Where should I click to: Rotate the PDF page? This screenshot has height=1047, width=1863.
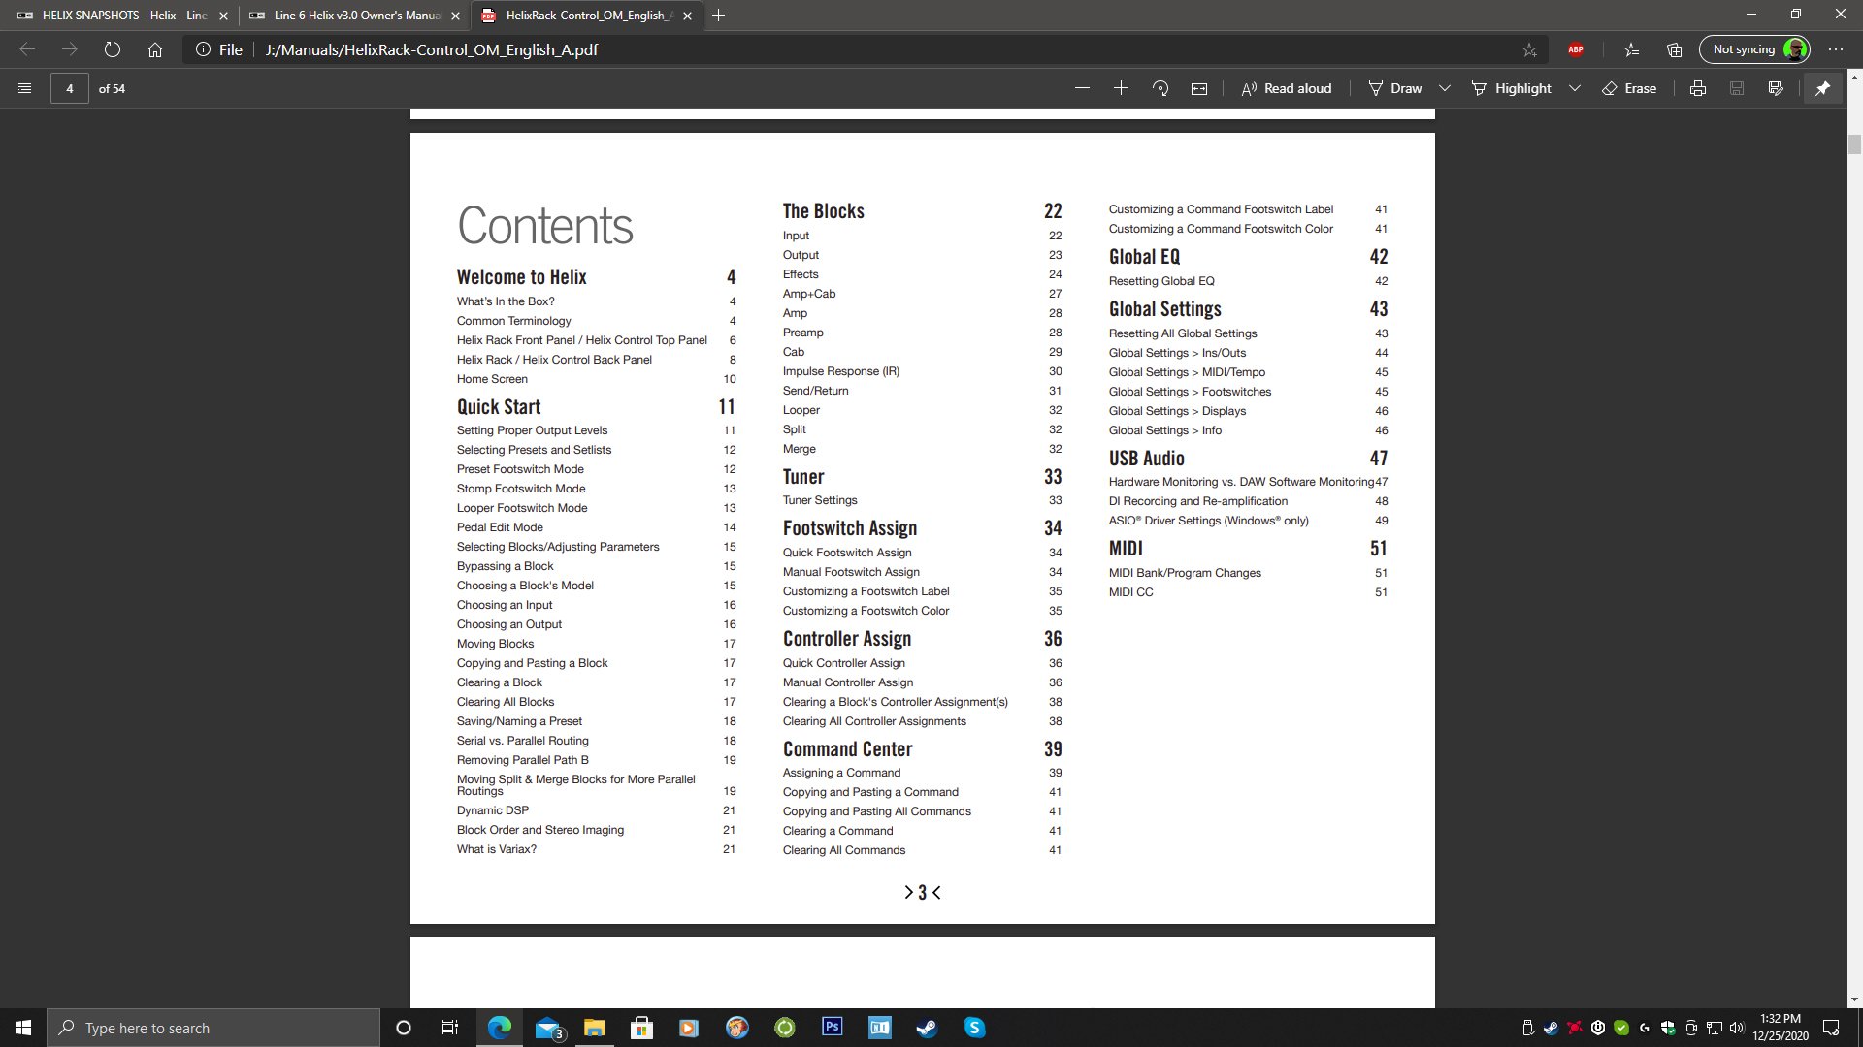[x=1160, y=88]
